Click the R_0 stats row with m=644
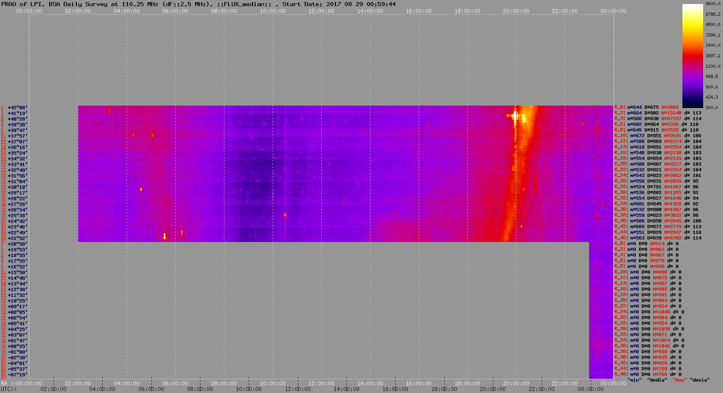 coord(646,108)
